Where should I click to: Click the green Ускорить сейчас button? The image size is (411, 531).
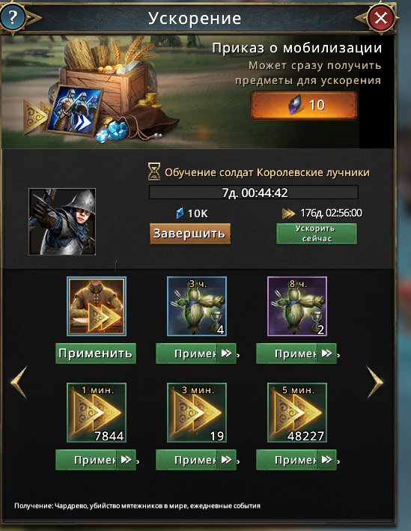point(317,234)
